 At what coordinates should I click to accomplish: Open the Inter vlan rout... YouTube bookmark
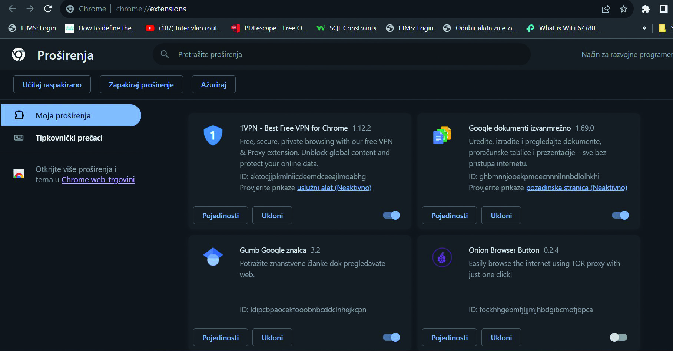click(x=184, y=28)
